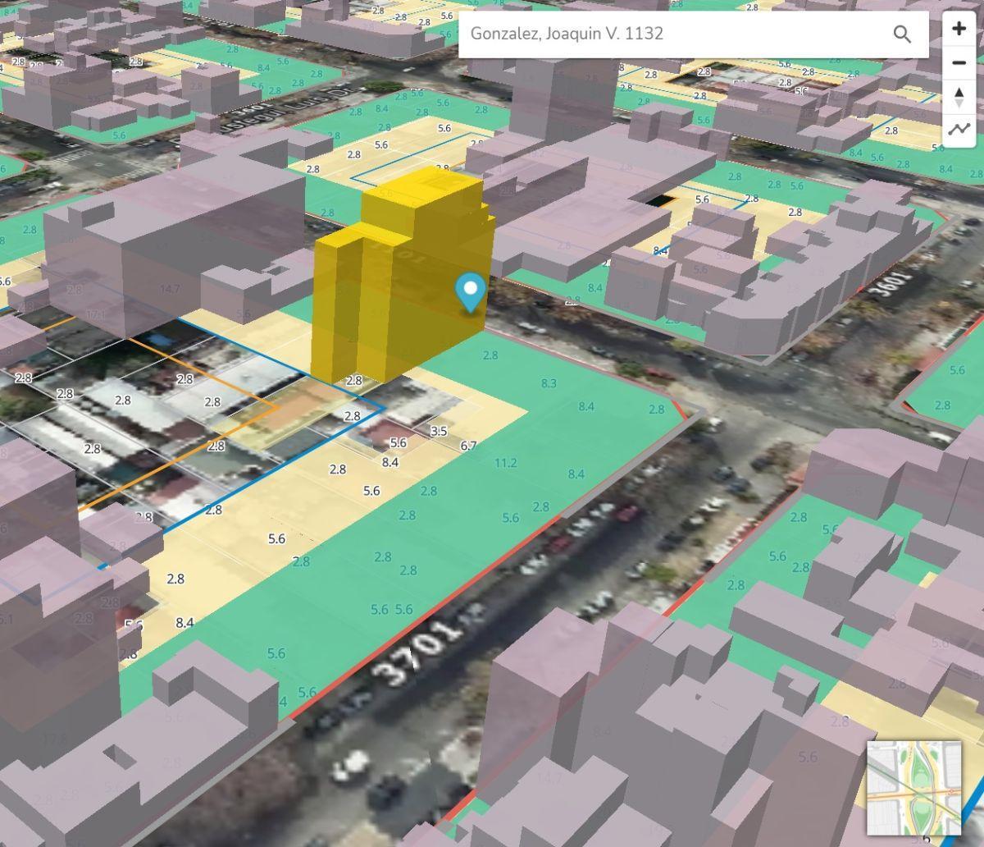Select the green zone labeled 8.3
The image size is (984, 847).
click(549, 383)
